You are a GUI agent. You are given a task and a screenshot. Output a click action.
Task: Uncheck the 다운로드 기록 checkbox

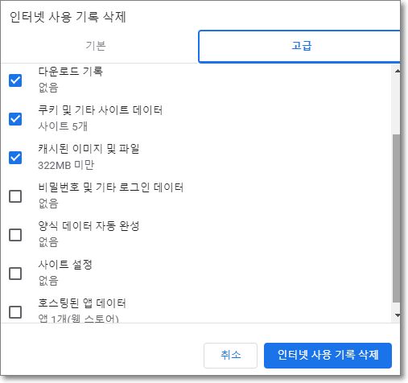pos(15,80)
